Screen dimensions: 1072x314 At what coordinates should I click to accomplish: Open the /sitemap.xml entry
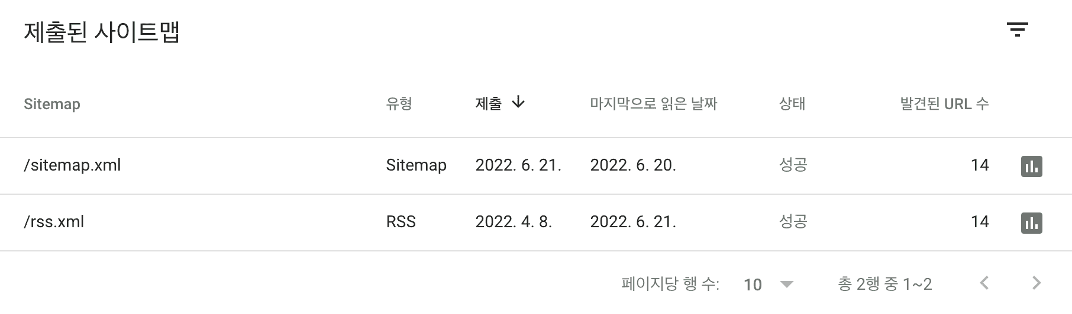(72, 165)
